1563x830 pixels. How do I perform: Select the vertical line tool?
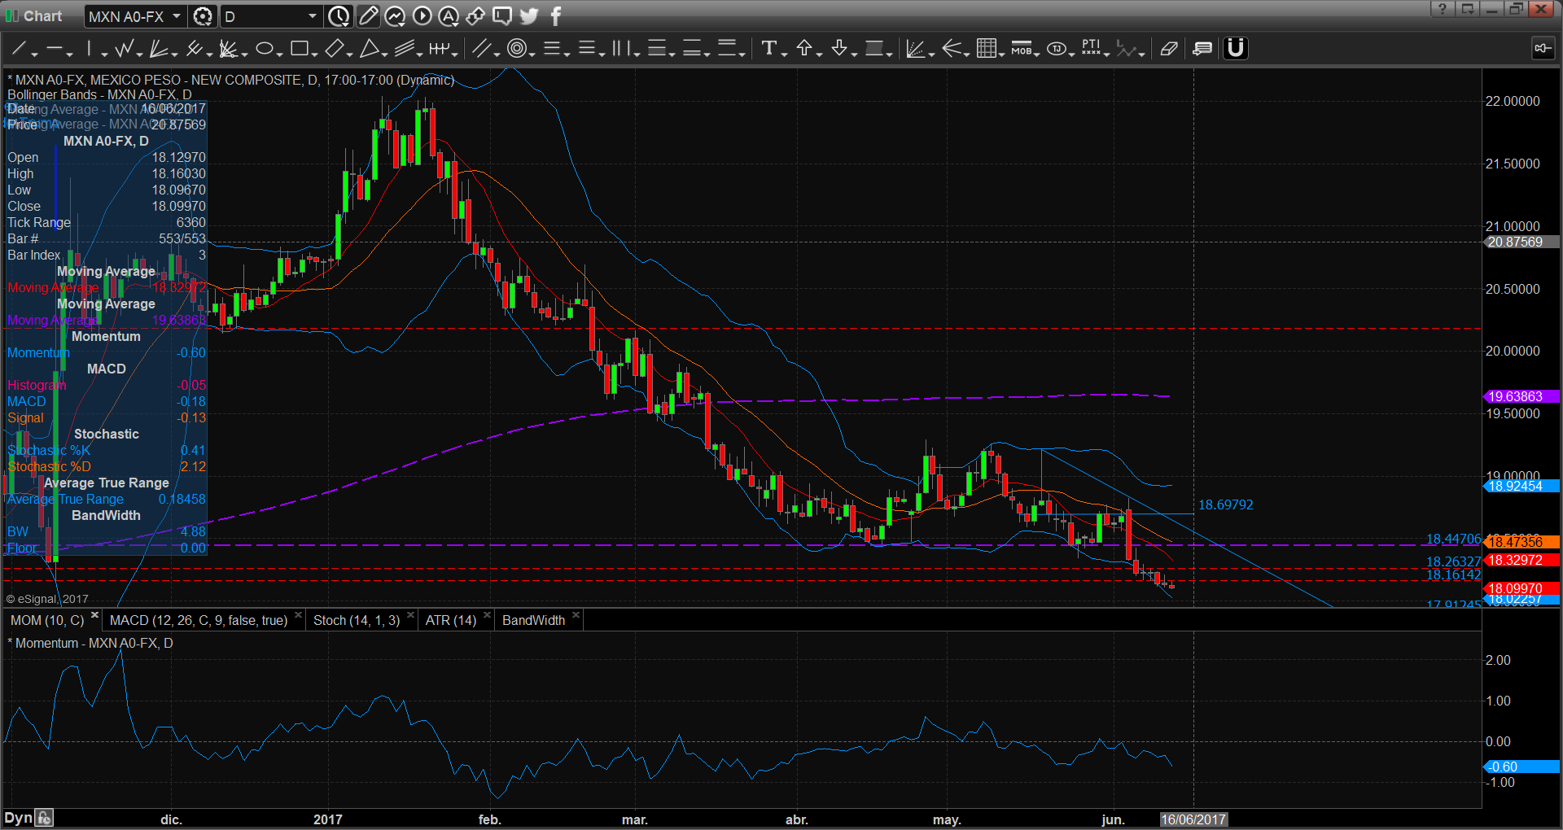90,49
